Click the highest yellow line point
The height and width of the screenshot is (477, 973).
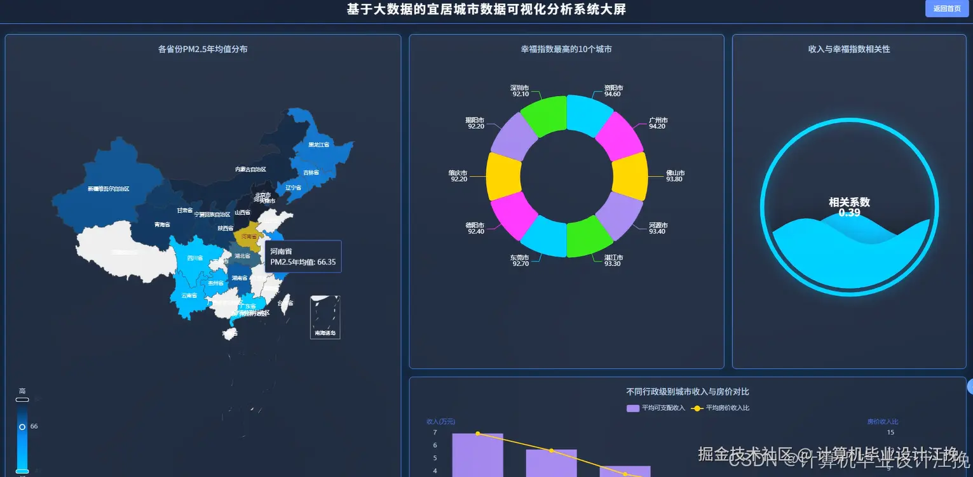tap(477, 434)
